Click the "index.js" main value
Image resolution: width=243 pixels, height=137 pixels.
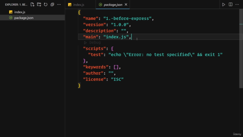click(116, 37)
